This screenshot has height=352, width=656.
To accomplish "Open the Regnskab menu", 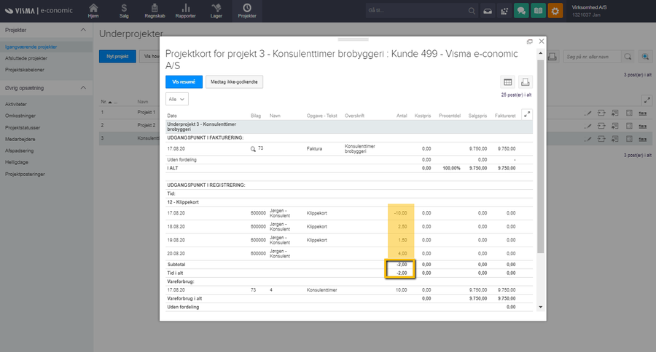I will 154,10.
